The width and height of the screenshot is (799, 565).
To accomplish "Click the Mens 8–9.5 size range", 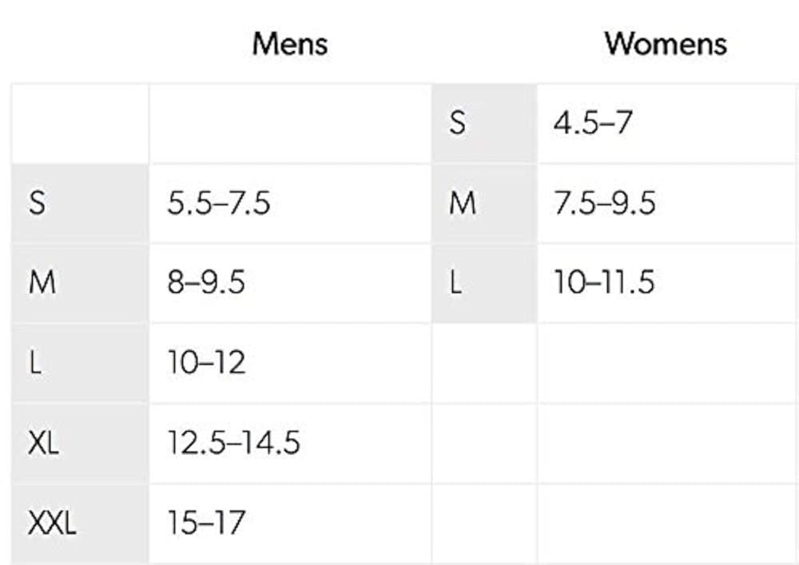I will 206,283.
